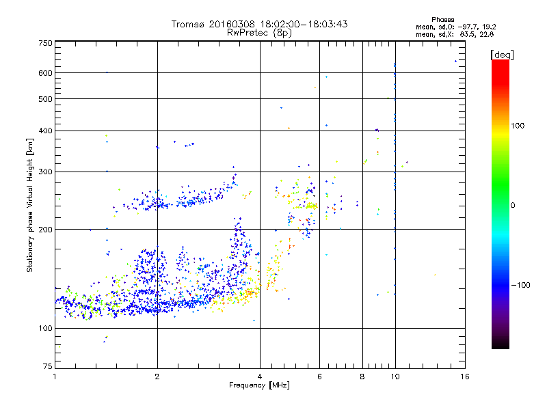The image size is (547, 410).
Task: Click the phase colorbar gradient
Action: 501,204
